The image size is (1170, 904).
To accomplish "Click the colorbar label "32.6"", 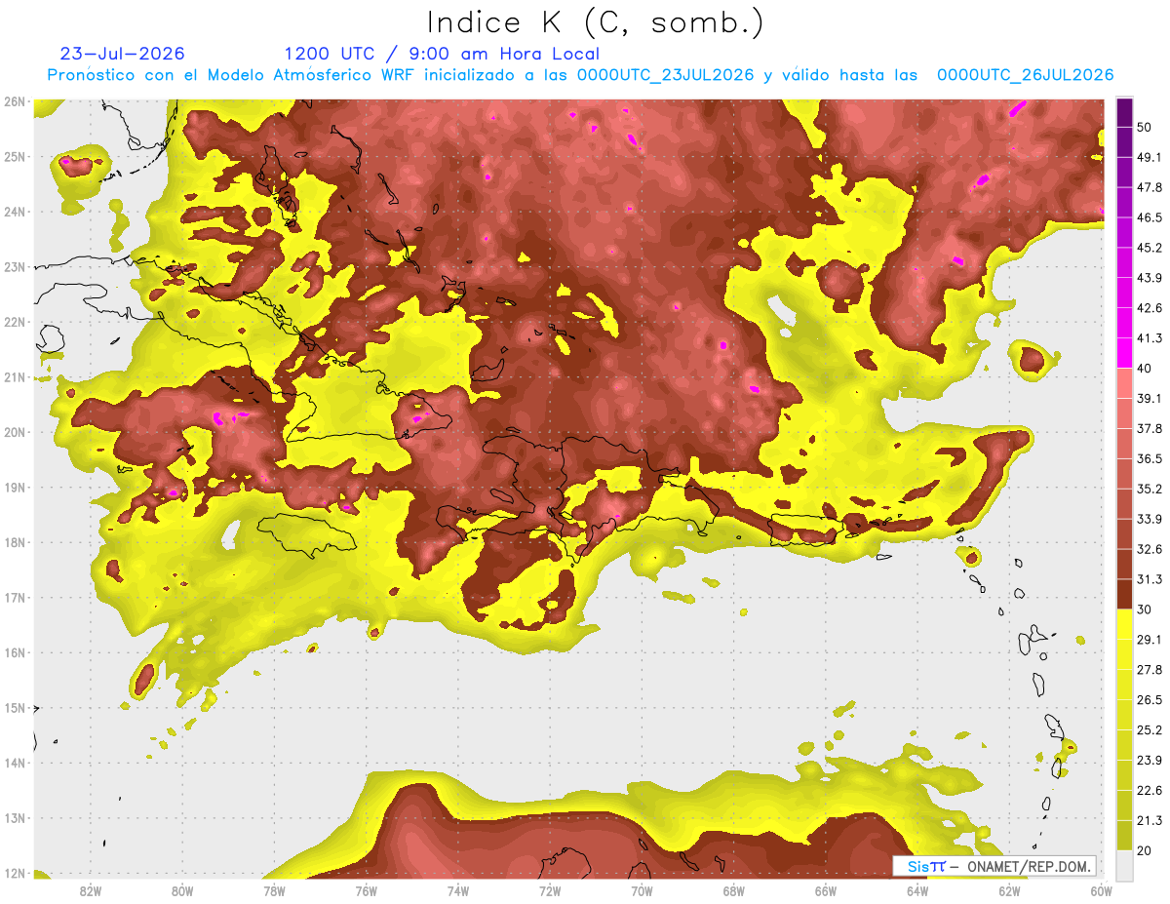I will tap(1150, 549).
